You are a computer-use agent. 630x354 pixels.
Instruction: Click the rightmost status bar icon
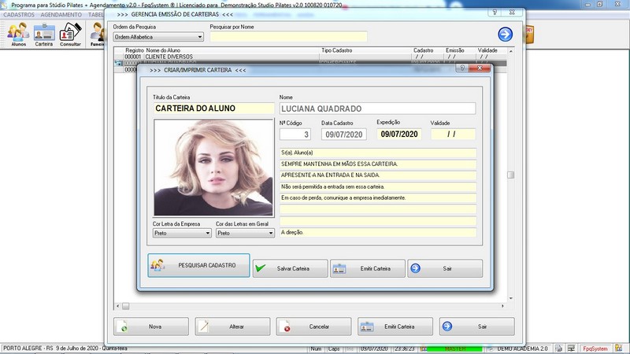(619, 348)
